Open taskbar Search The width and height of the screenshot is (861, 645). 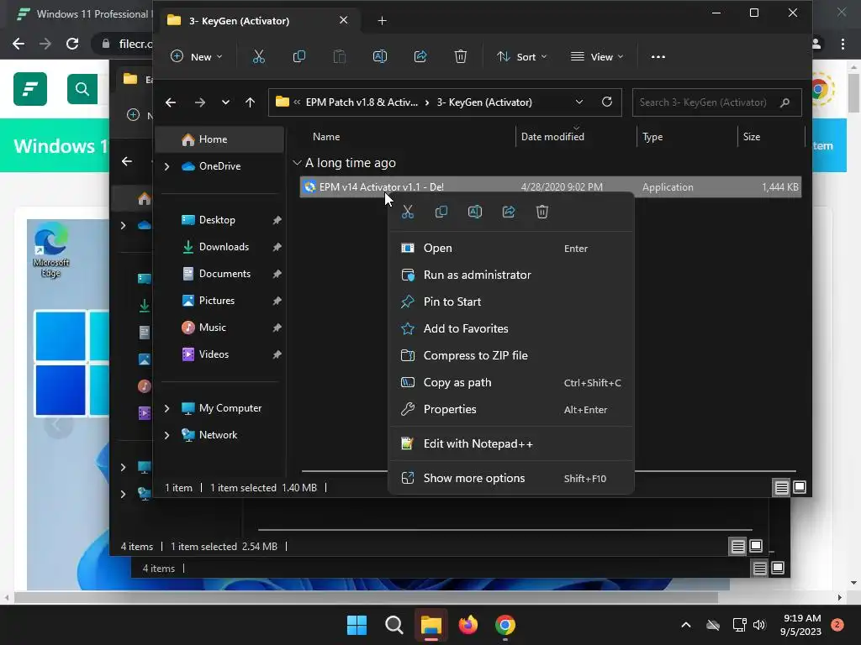(394, 625)
